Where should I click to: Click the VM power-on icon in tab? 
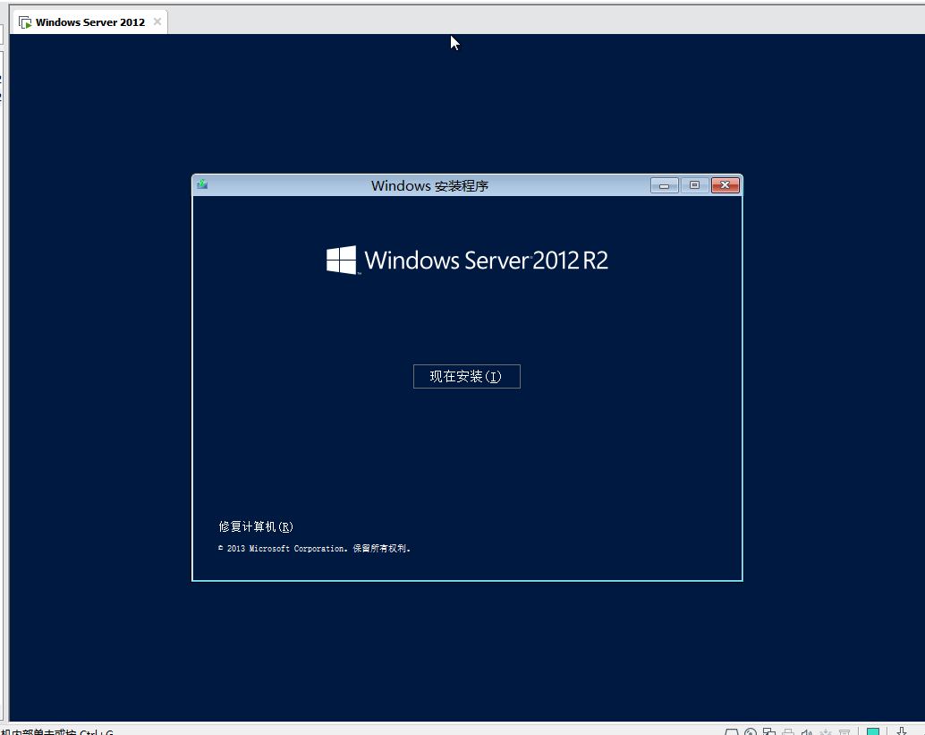(25, 22)
